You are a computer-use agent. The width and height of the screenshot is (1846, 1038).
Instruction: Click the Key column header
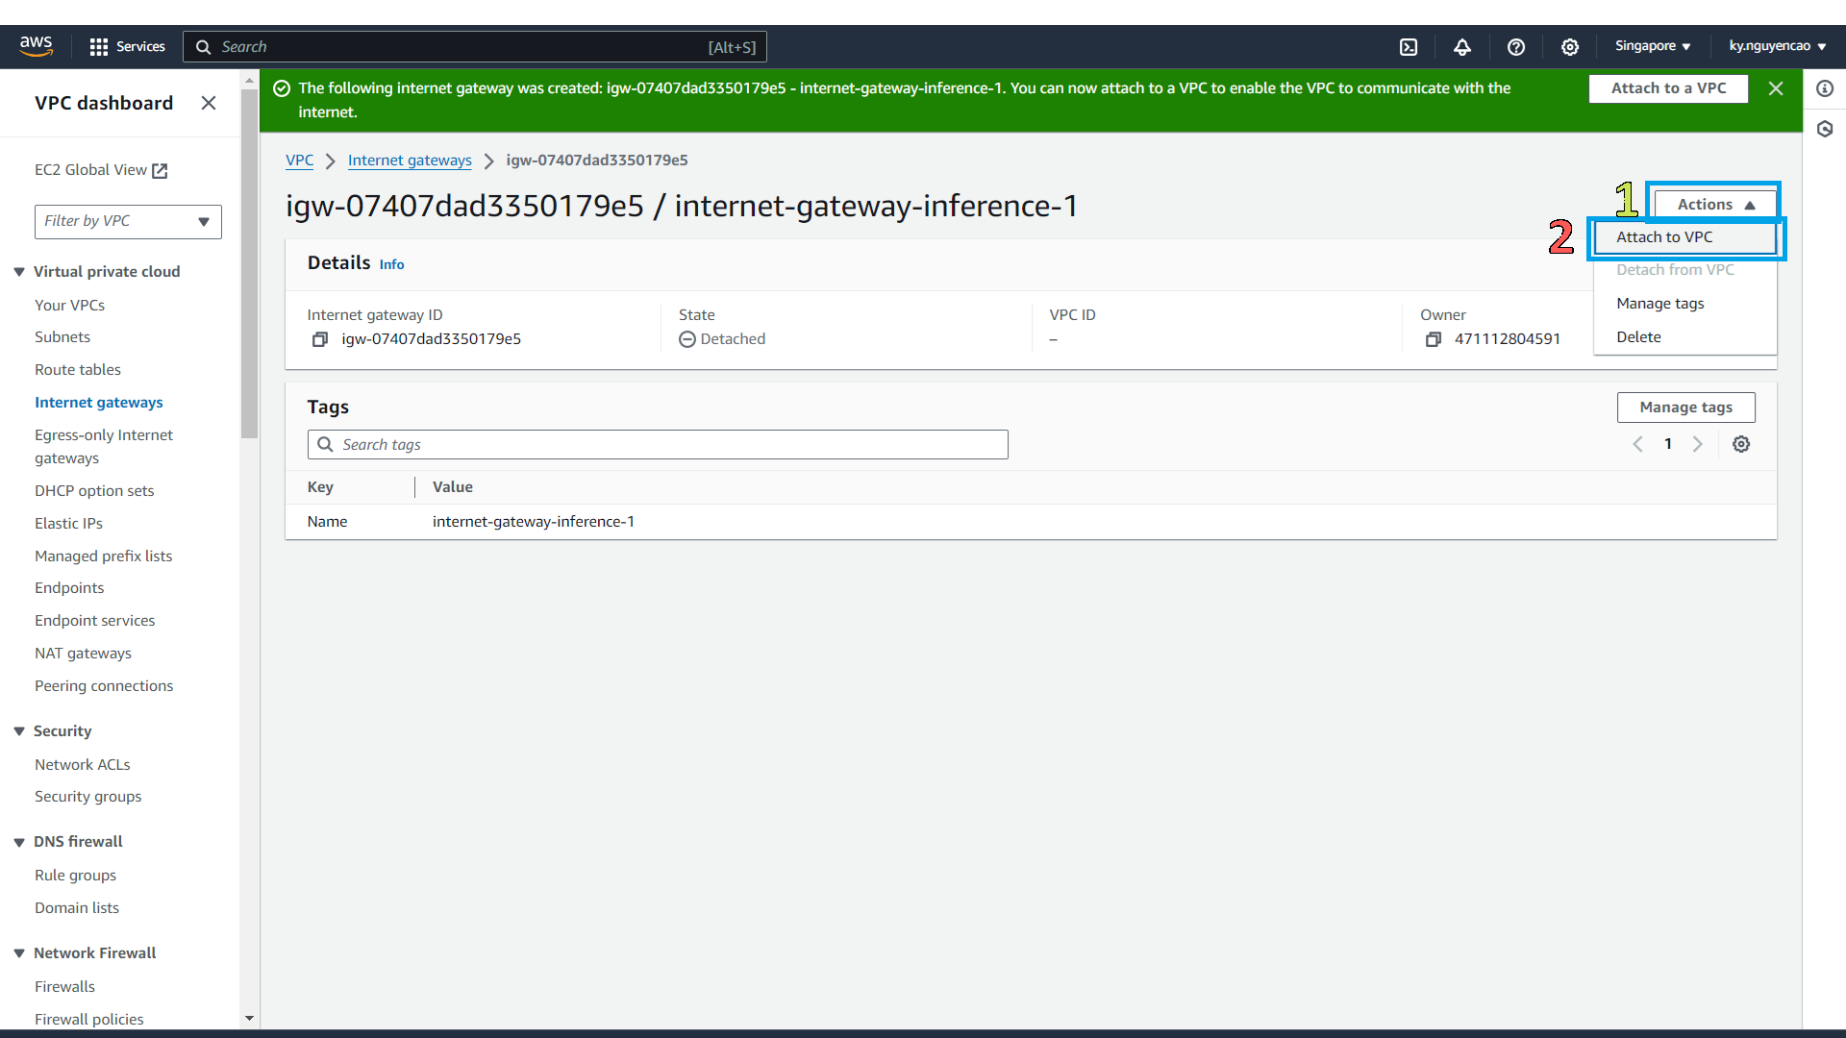[321, 487]
